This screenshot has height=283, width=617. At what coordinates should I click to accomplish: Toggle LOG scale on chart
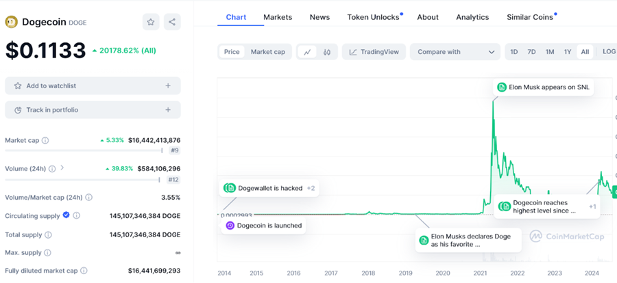point(608,52)
